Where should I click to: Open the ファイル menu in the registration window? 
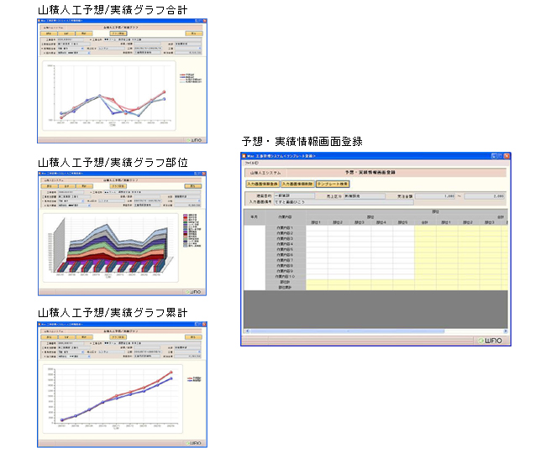[250, 164]
